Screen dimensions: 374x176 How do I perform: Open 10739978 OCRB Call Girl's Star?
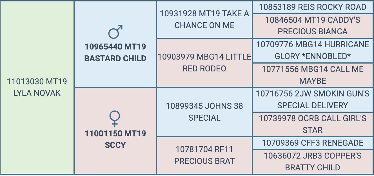(x=313, y=124)
